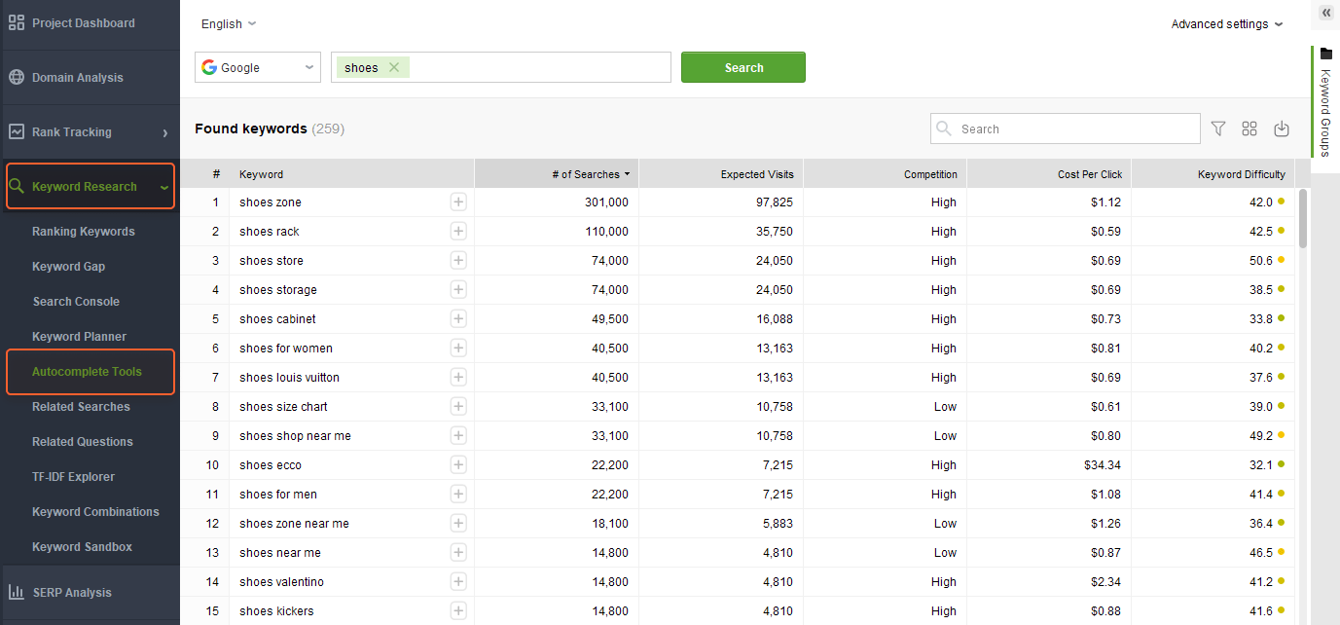The height and width of the screenshot is (625, 1340).
Task: Click the green Search button
Action: click(743, 67)
